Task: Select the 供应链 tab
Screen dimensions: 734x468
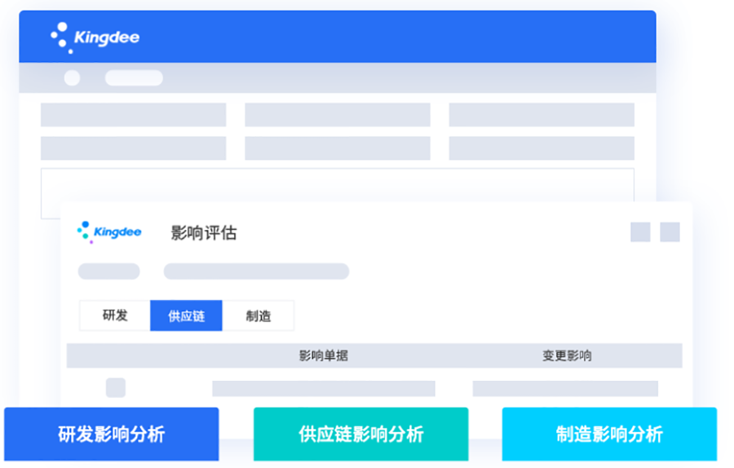Action: pos(186,316)
